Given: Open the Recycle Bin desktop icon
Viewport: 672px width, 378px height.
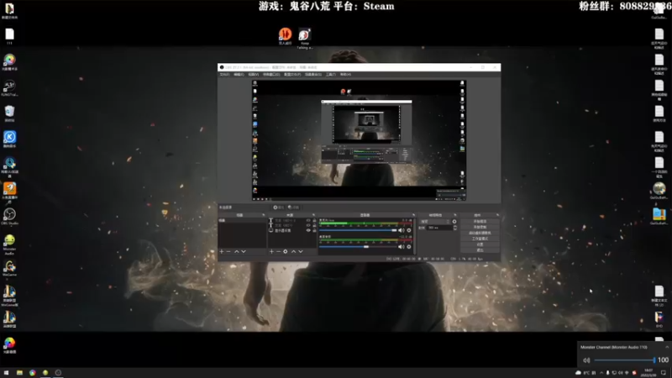Looking at the screenshot, I should (9, 113).
